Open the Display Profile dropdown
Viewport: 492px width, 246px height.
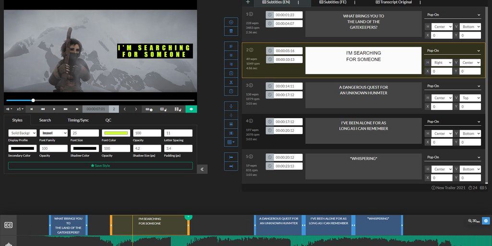(22, 133)
